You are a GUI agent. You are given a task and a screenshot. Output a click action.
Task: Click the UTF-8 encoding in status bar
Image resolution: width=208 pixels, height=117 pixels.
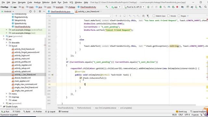point(187,115)
